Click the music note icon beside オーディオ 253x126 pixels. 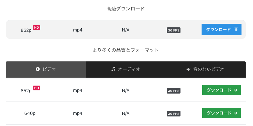pyautogui.click(x=113, y=69)
